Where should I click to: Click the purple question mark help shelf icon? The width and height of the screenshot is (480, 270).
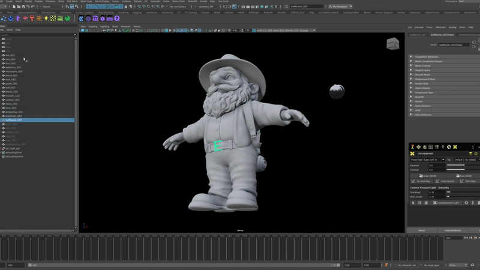(x=116, y=19)
